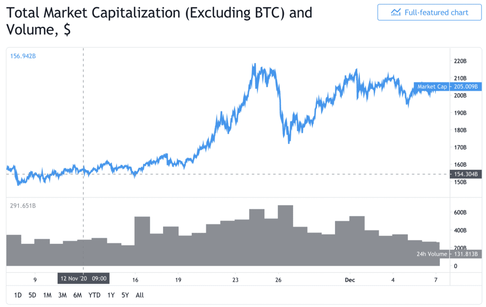Click the 156.942B market cap value legend
Screen dimensions: 486x307
click(x=23, y=56)
